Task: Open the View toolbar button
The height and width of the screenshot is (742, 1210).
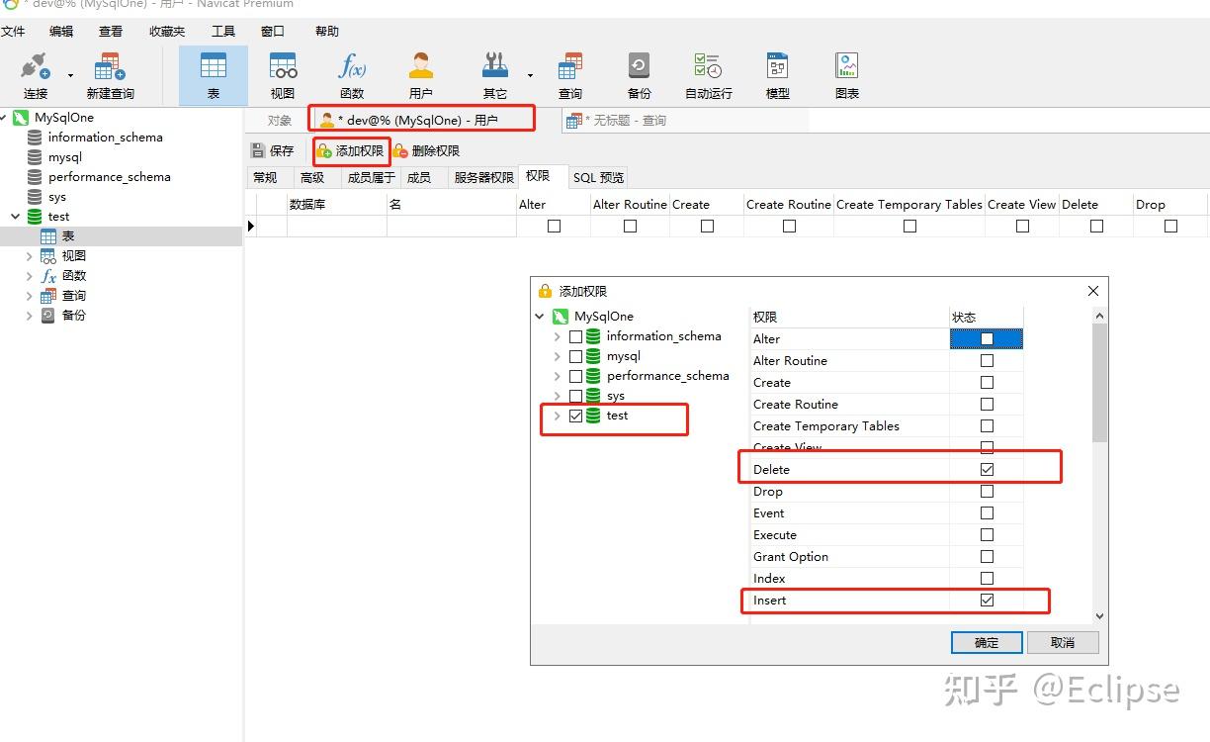Action: [x=283, y=76]
